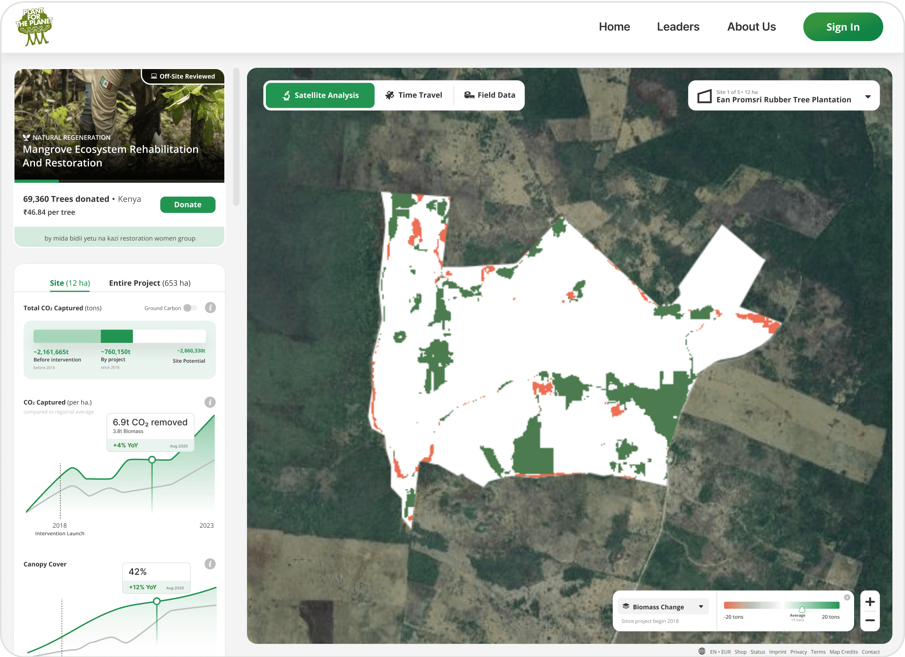Click the Time Travel satellite icon
Viewport: 905px width, 657px height.
(390, 95)
